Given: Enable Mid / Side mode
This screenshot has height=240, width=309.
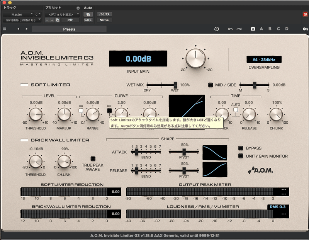Looking at the screenshot, I should [211, 85].
